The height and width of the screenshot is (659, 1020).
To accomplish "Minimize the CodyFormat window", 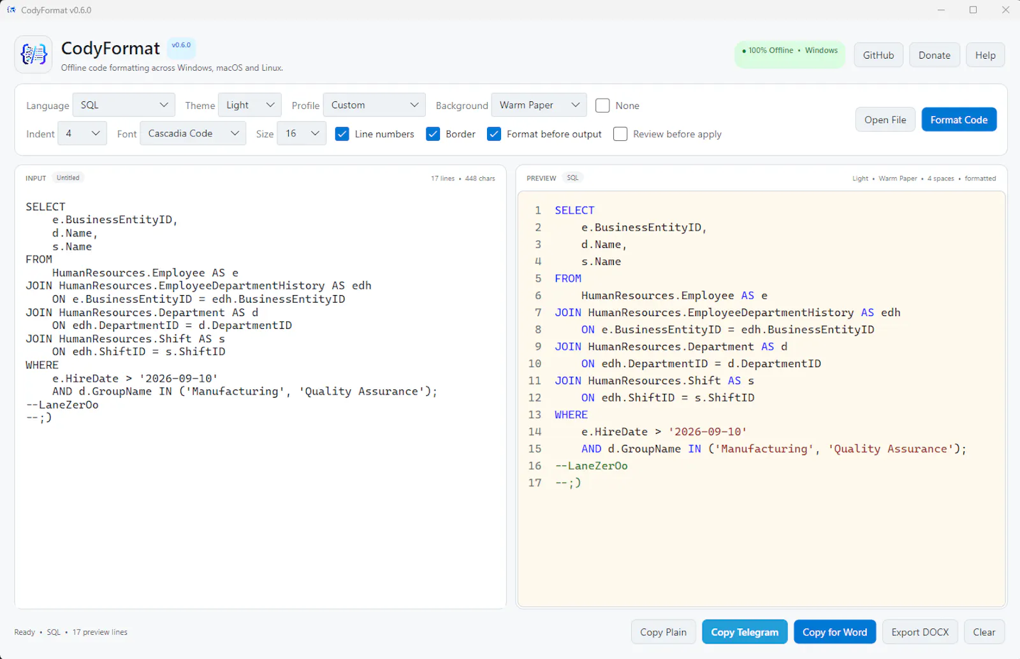I will coord(942,10).
